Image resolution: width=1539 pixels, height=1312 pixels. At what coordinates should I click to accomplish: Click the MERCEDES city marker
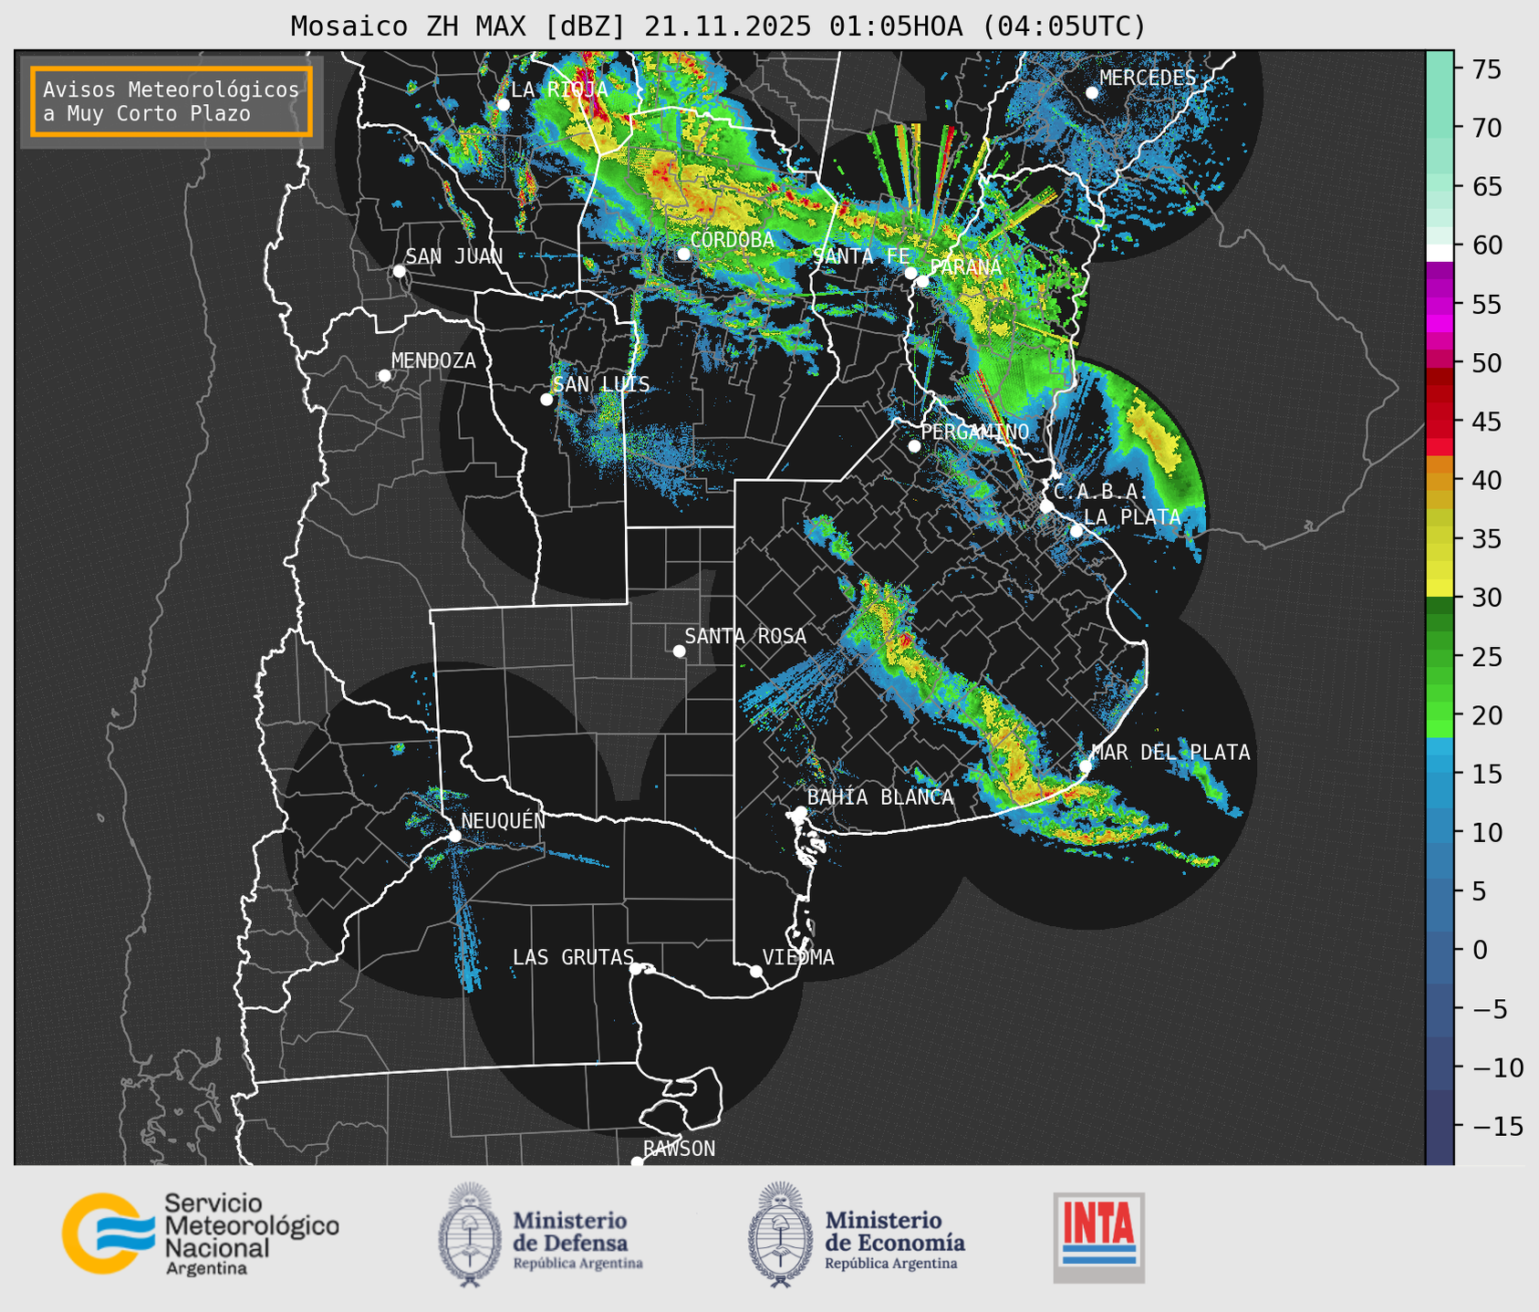[x=1092, y=93]
